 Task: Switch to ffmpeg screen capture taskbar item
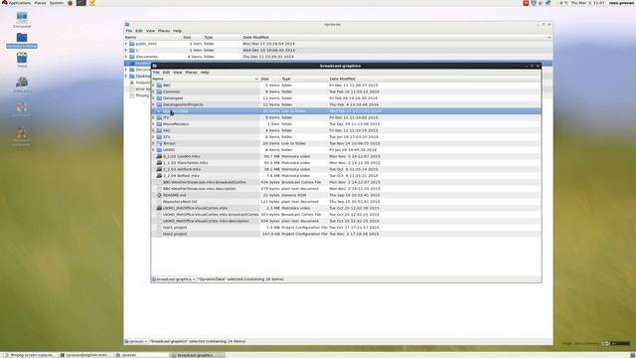30,355
